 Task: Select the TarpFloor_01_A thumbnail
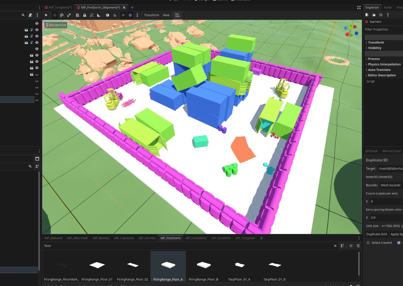[x=239, y=267]
